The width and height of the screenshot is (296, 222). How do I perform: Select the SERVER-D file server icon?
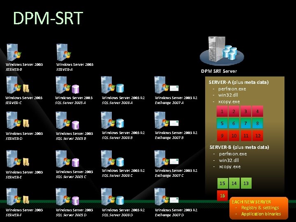point(18,120)
